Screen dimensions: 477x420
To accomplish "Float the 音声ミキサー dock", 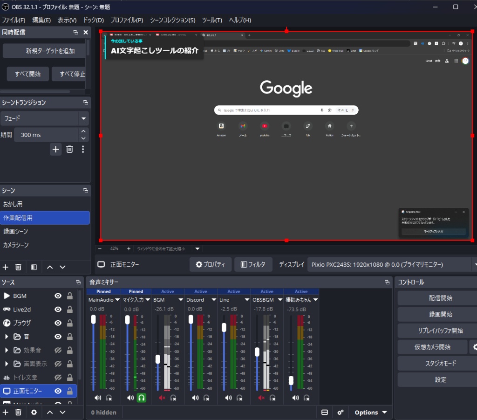I will 387,282.
